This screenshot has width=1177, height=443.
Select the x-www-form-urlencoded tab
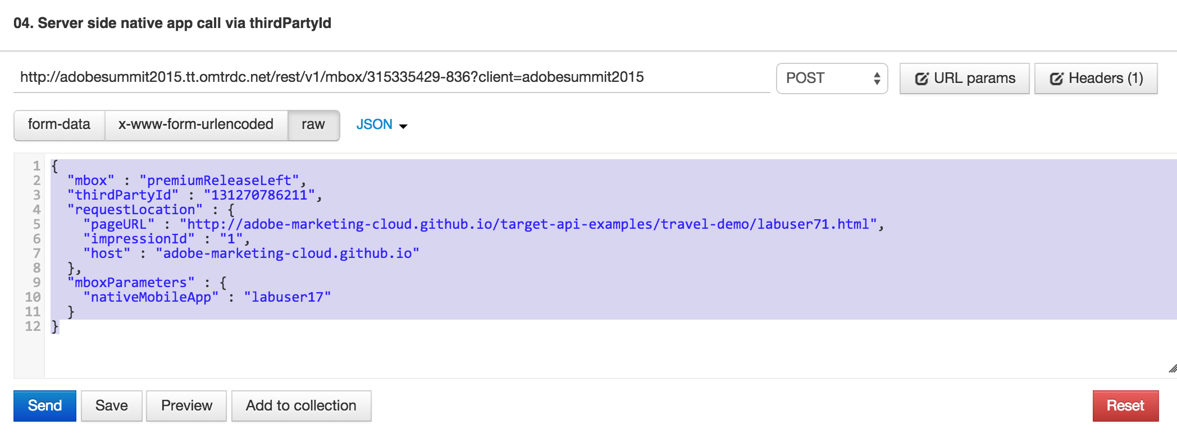pos(196,124)
